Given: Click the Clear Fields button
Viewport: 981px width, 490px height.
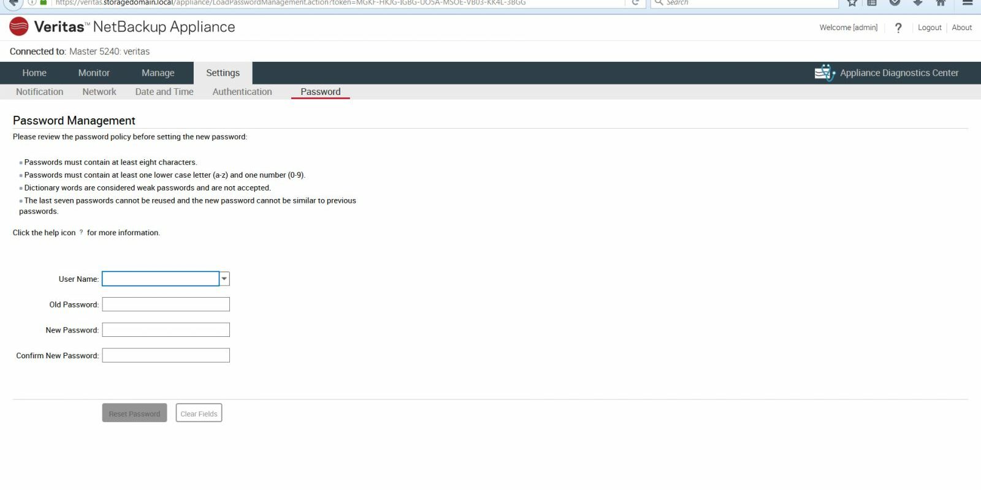Looking at the screenshot, I should coord(199,413).
